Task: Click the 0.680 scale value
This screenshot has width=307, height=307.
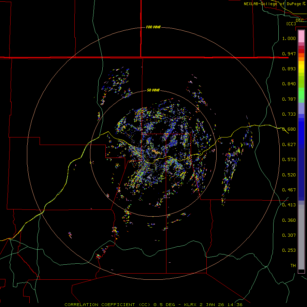Action: [x=289, y=129]
